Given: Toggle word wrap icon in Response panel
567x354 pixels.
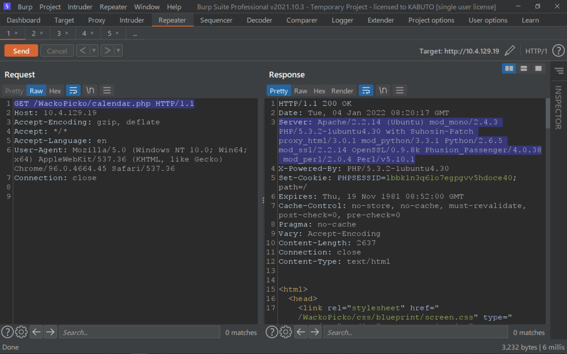Looking at the screenshot, I should [366, 91].
